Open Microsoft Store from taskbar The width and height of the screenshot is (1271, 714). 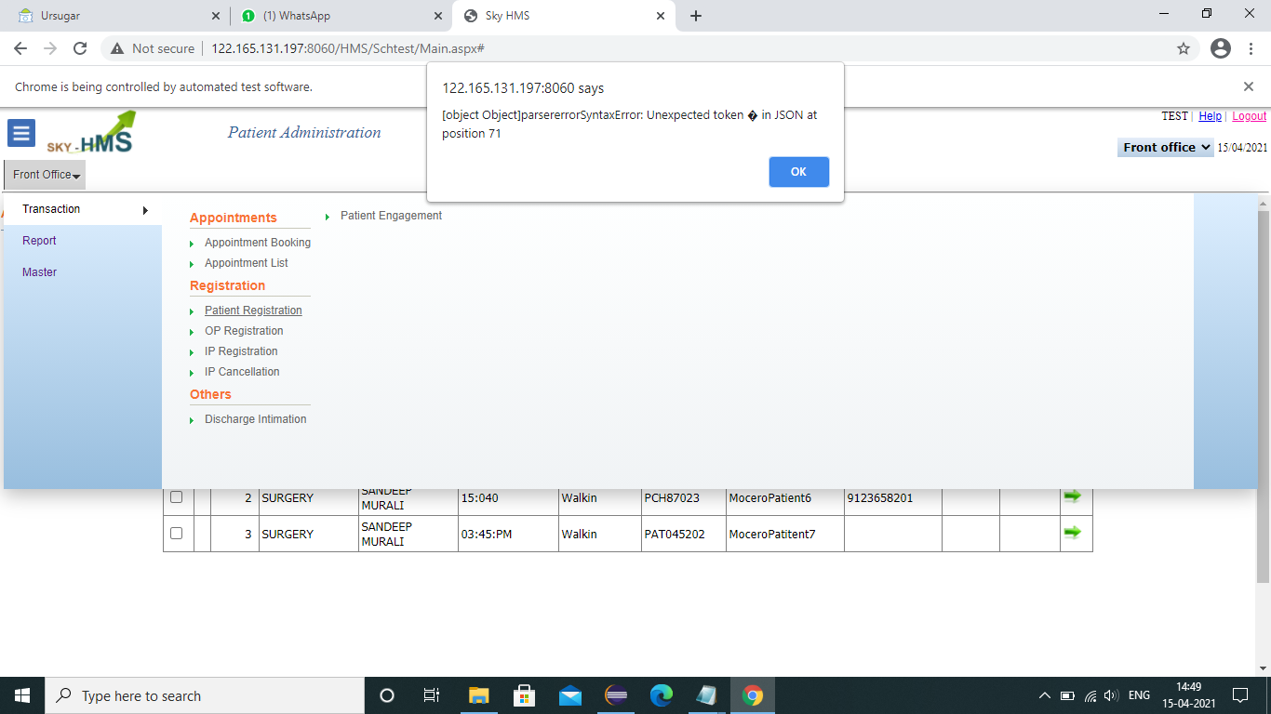pyautogui.click(x=524, y=695)
